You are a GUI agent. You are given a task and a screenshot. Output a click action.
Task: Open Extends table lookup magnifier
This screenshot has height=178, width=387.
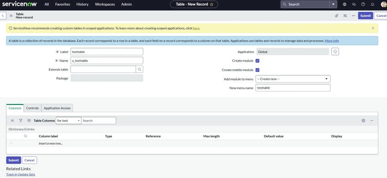139,69
